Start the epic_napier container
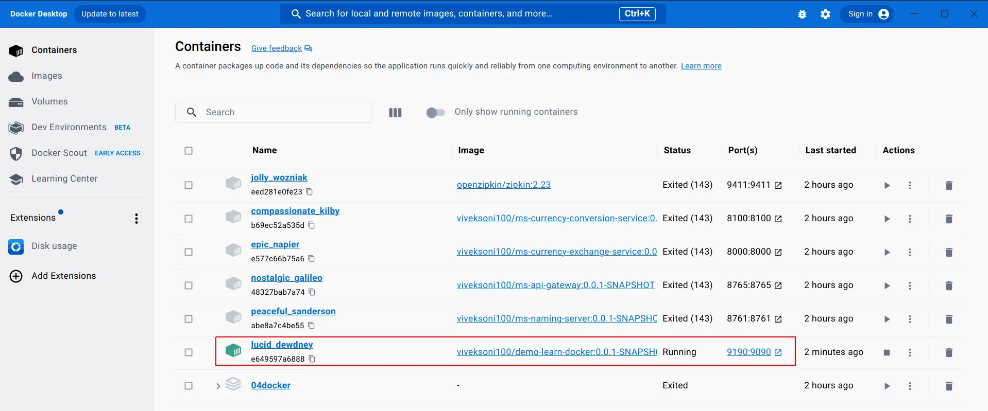 point(887,252)
